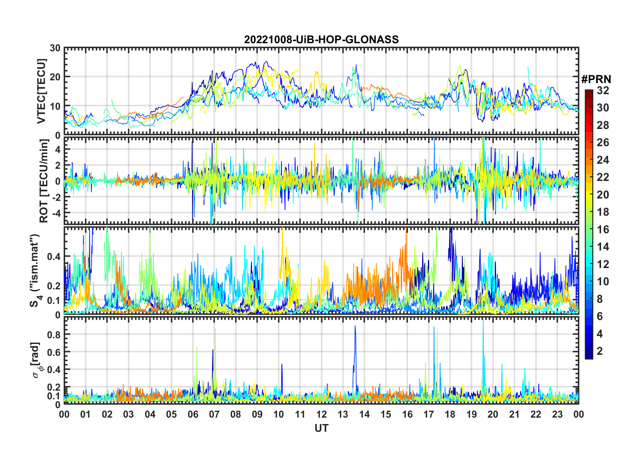
Task: Click the S4 axis tick label 0.4
Action: pyautogui.click(x=54, y=257)
